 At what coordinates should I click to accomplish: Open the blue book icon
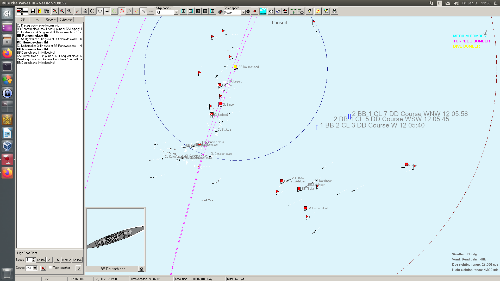click(x=278, y=11)
